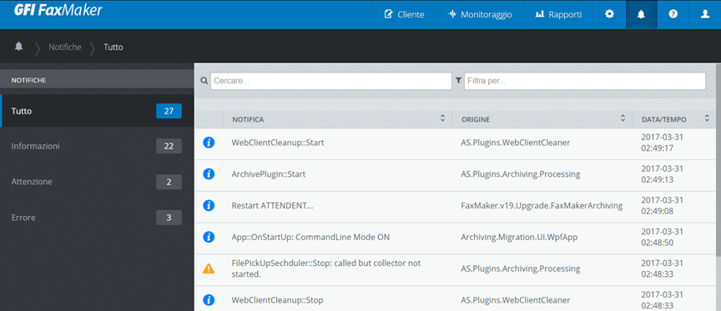This screenshot has width=721, height=311.
Task: Click info icon next to WebClientCleanup::Start
Action: (209, 143)
